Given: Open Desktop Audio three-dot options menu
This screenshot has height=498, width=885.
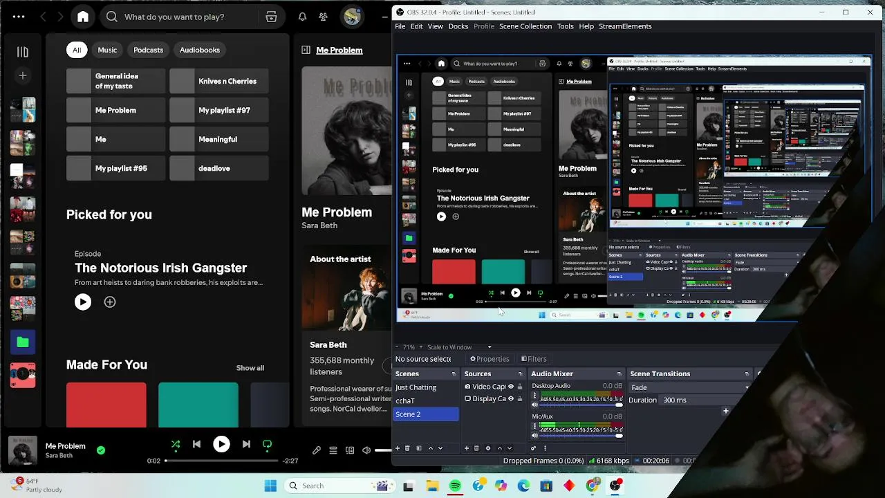Looking at the screenshot, I should pyautogui.click(x=534, y=396).
